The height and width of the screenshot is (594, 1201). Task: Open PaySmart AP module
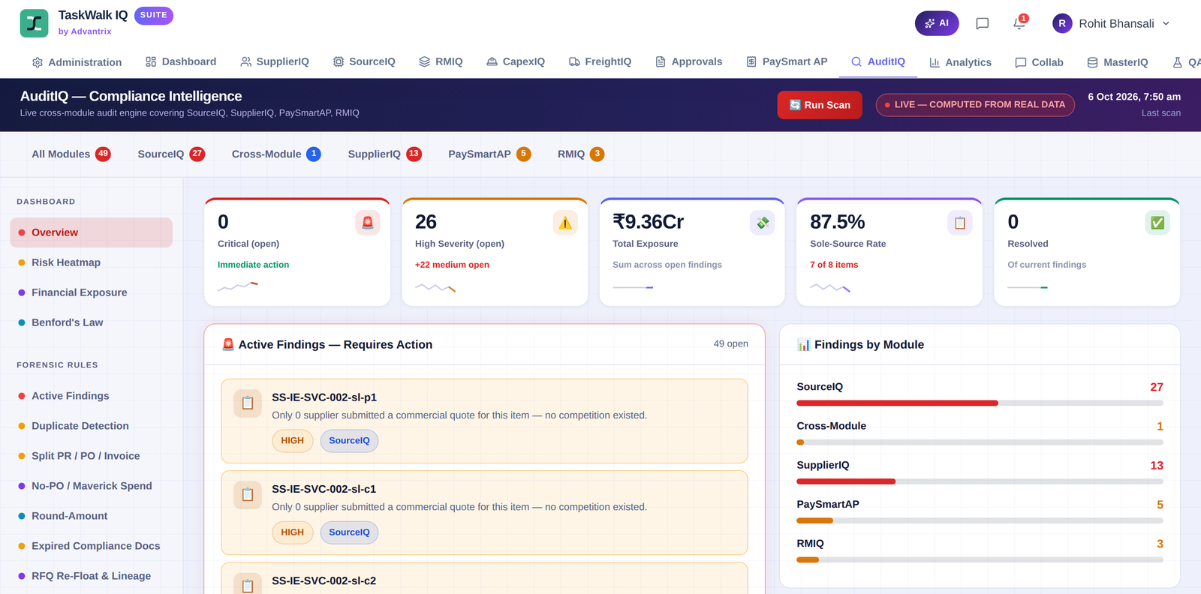pos(787,62)
